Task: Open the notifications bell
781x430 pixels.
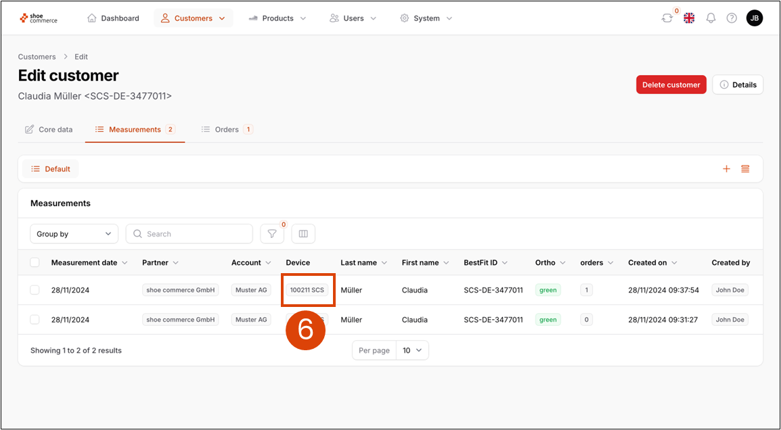Action: 711,18
